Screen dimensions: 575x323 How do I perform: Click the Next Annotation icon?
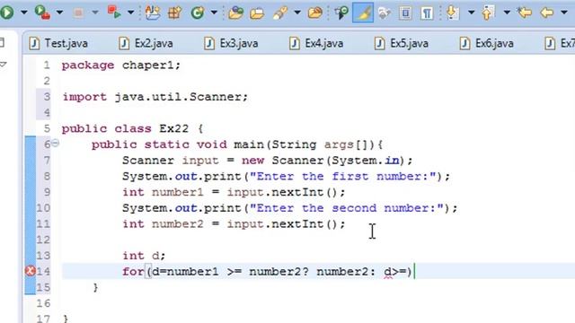(x=453, y=13)
